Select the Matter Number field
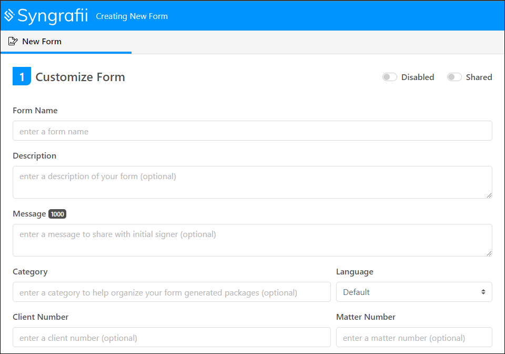505x354 pixels. coord(414,337)
